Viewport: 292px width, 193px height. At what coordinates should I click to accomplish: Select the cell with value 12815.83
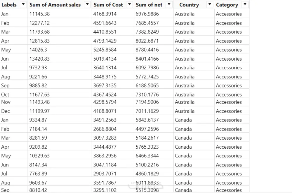point(39,41)
